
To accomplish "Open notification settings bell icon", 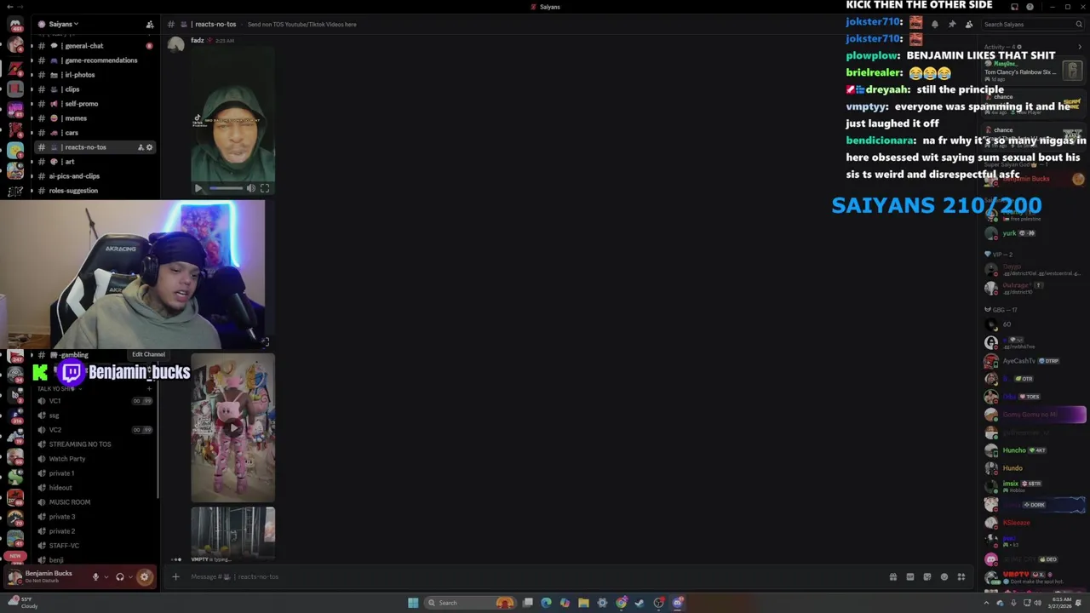I will 935,24.
